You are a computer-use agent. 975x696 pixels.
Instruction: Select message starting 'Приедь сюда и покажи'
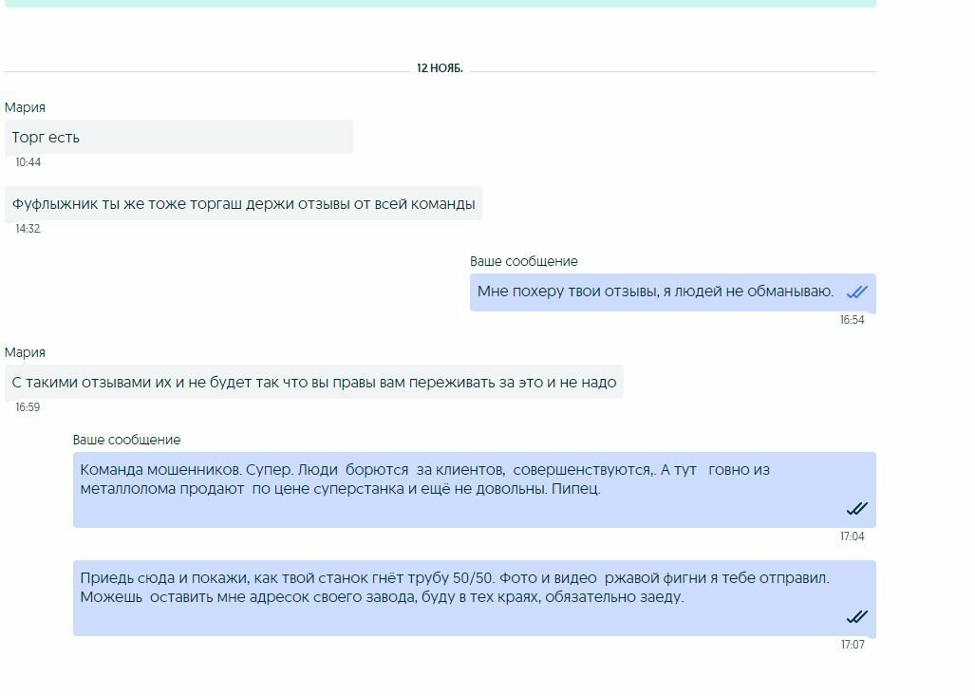click(x=475, y=598)
